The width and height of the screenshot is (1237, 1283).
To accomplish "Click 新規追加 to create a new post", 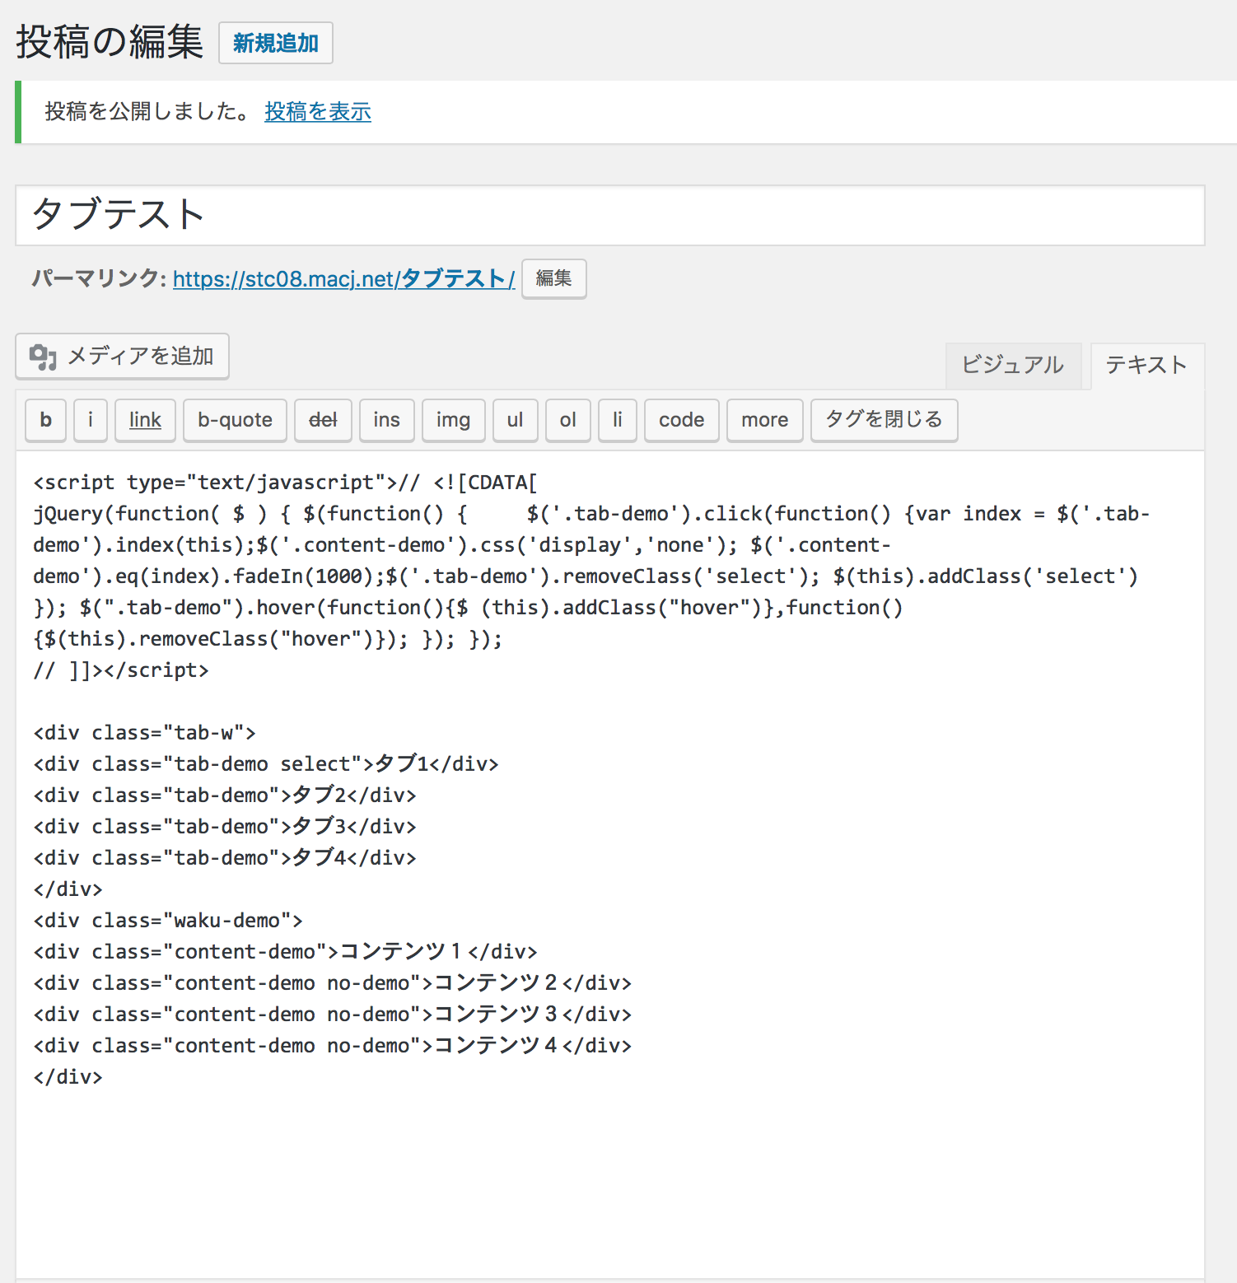I will (275, 43).
